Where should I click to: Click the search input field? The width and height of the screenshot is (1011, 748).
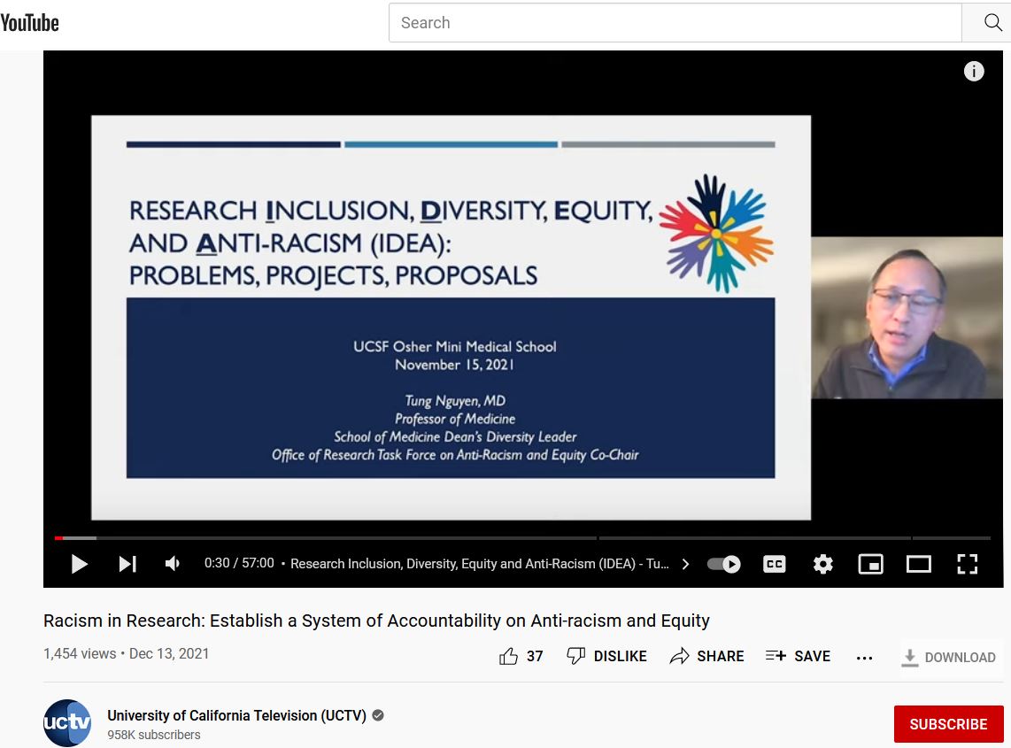[x=675, y=22]
